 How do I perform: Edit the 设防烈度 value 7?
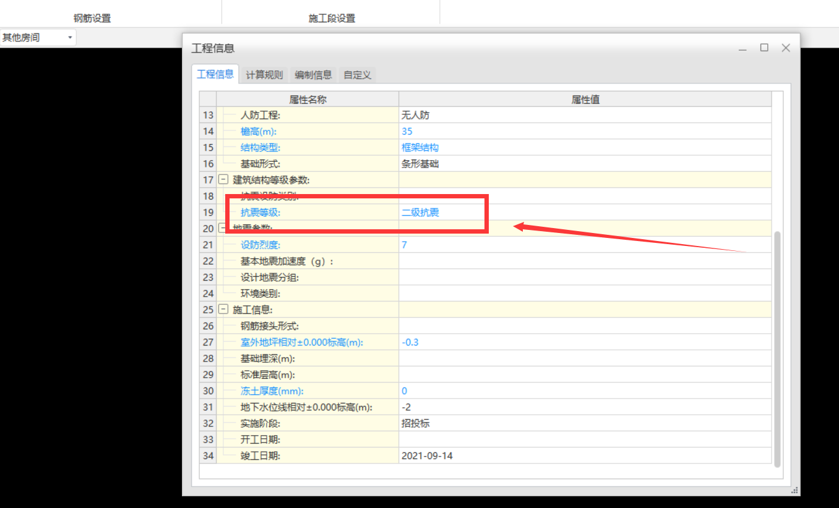coord(585,245)
